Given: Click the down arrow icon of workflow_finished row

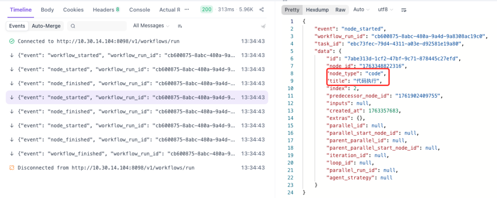Looking at the screenshot, I should tap(12, 154).
